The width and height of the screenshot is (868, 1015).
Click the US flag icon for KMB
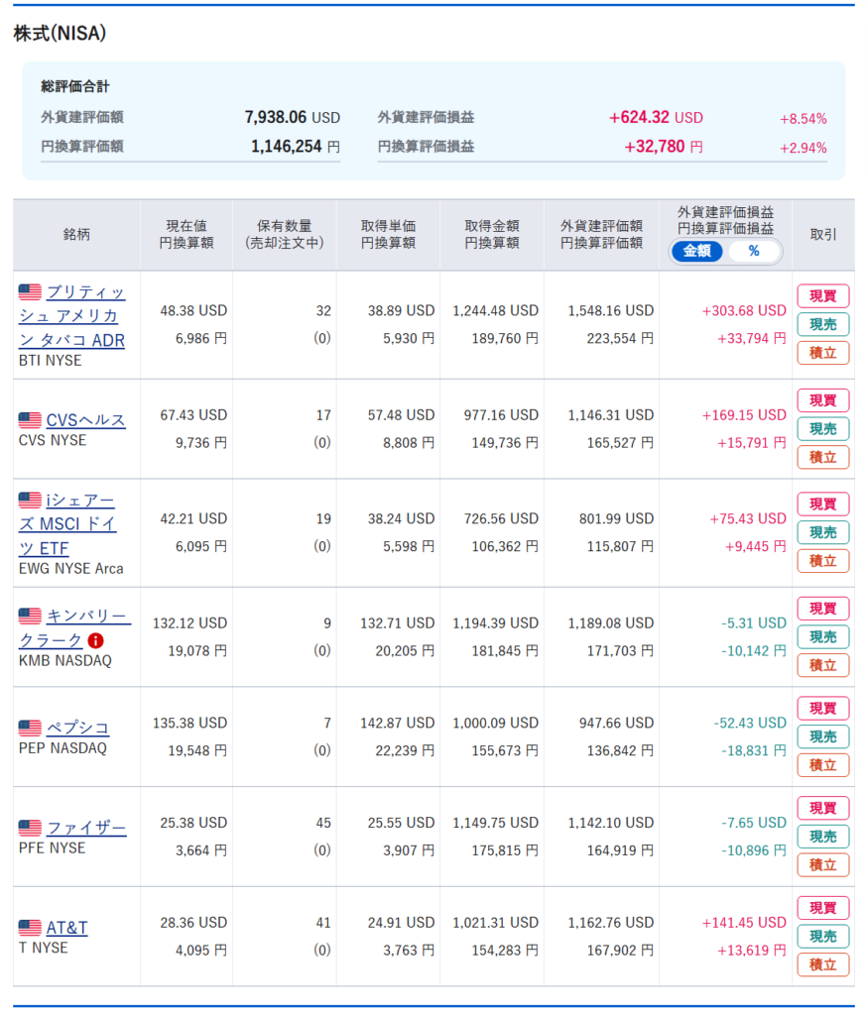(30, 616)
